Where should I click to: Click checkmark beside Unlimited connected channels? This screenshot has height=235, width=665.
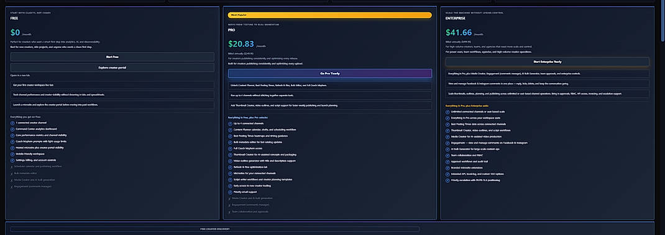pyautogui.click(x=447, y=112)
